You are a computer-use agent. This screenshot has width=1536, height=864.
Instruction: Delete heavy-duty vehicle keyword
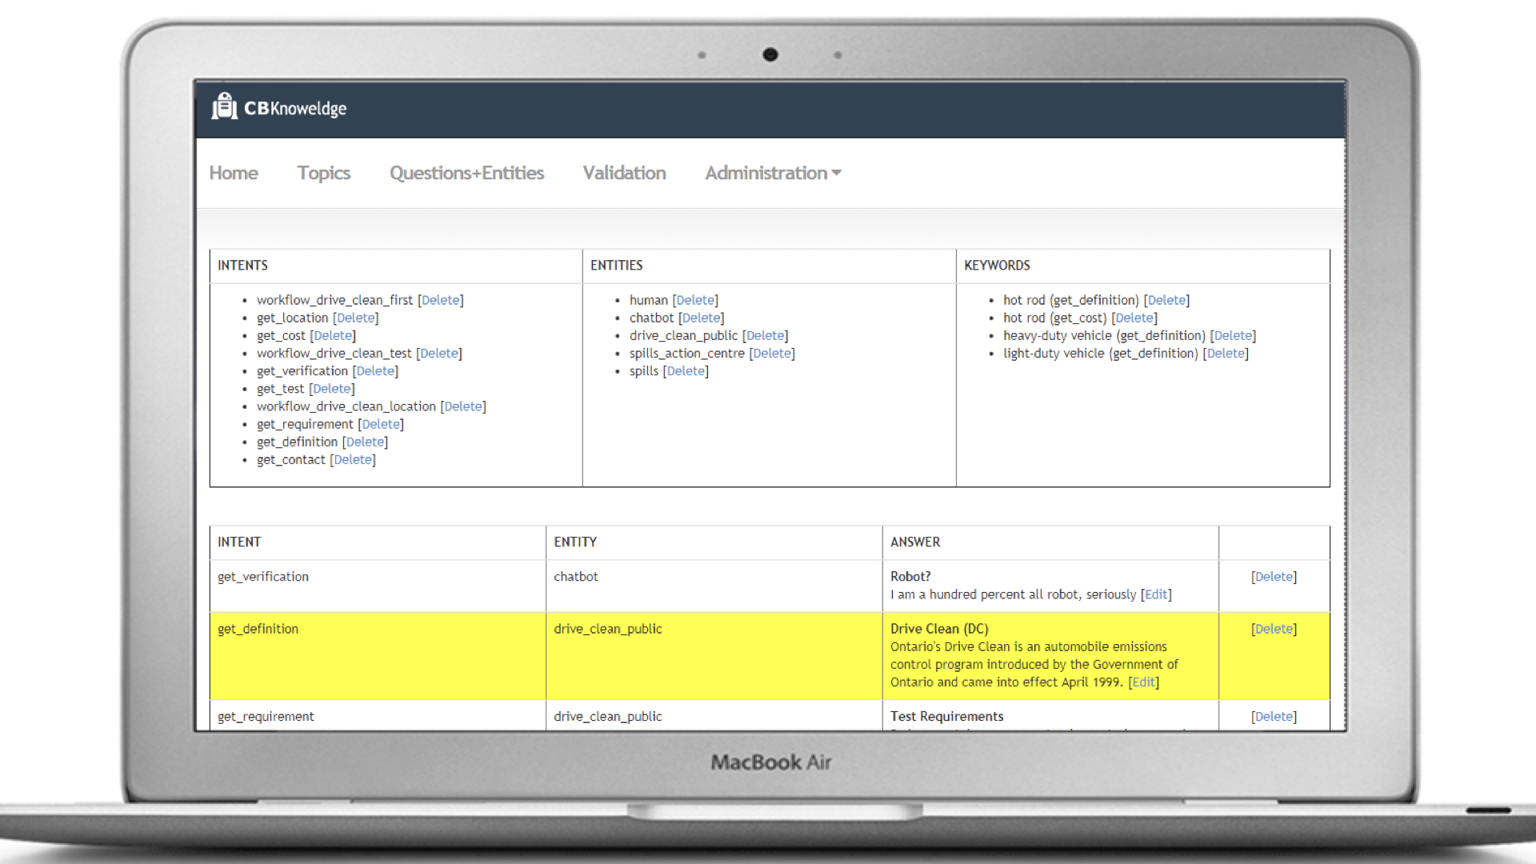pos(1233,335)
